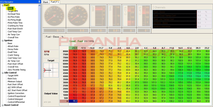Image resolution: width=213 pixels, height=107 pixels.
Task: Click the Target crosshair display
Action: 51,70
